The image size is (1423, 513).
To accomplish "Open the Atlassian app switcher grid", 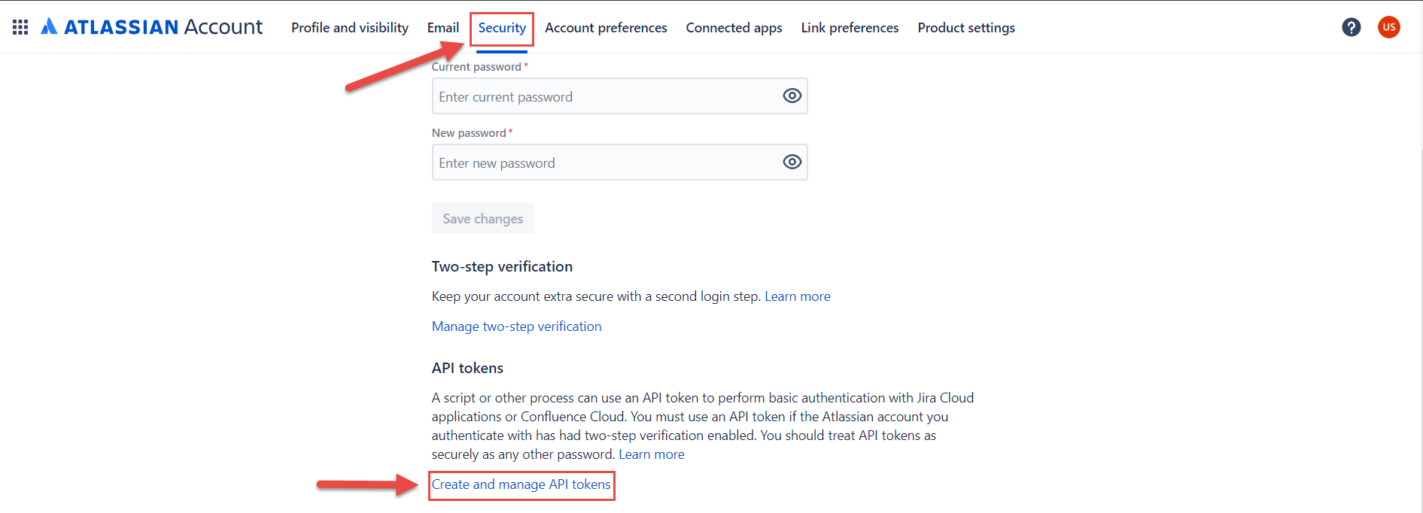I will (x=20, y=26).
